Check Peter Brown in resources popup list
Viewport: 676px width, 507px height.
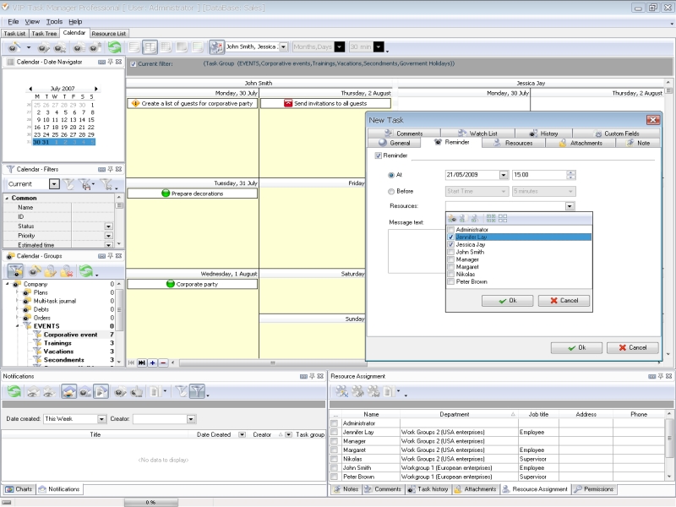coord(451,281)
